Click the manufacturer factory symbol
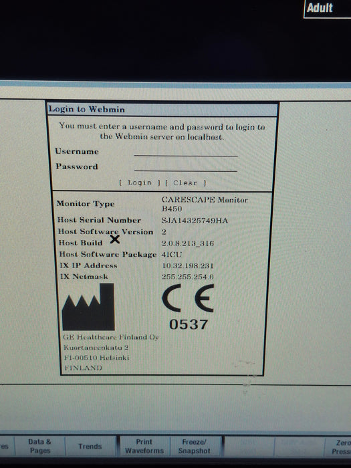The image size is (351, 468). (88, 307)
